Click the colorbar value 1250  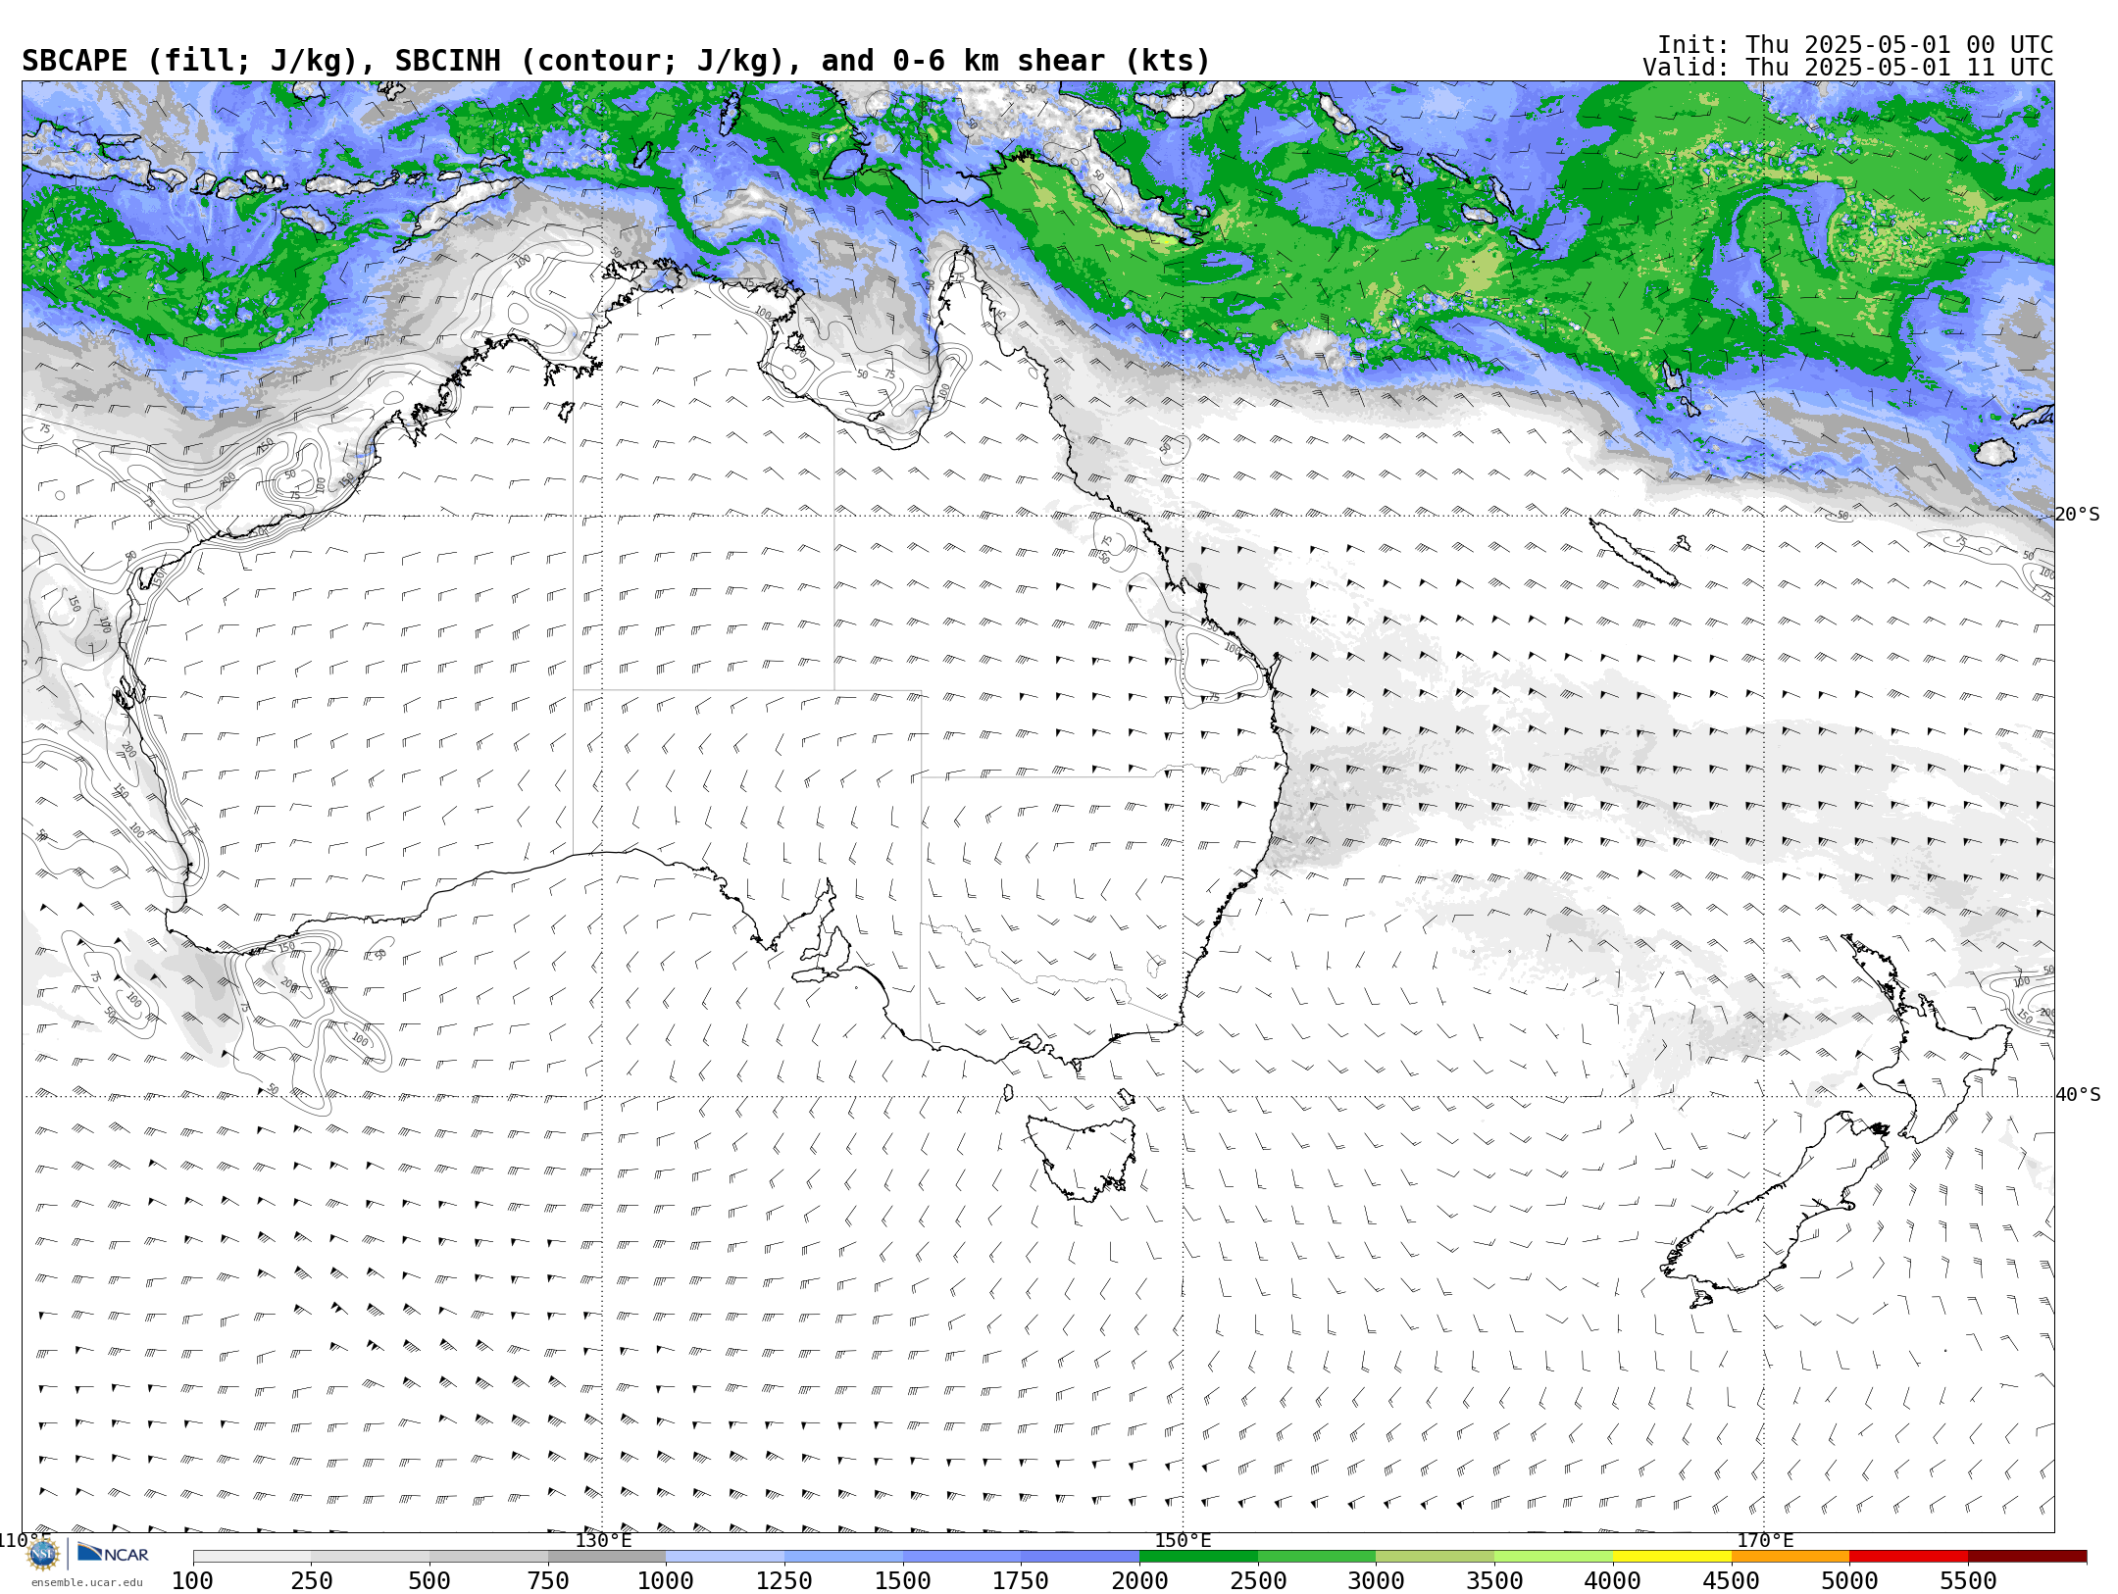784,1580
